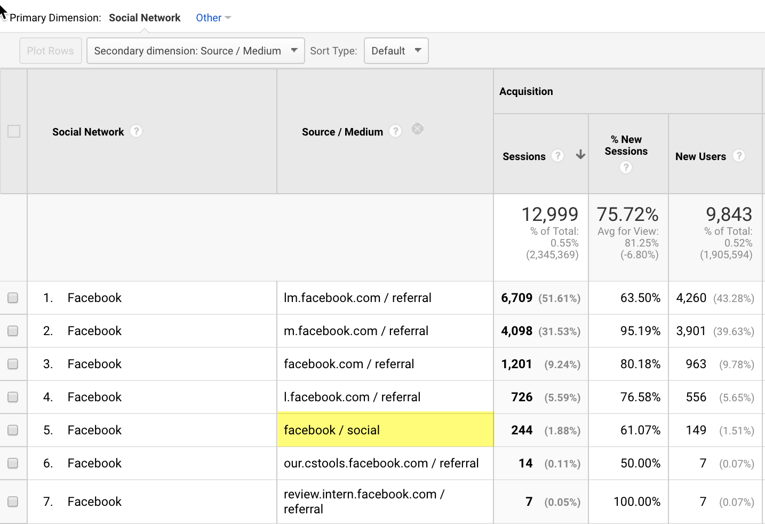
Task: Click help icon beside Source / Medium header
Action: tap(395, 131)
